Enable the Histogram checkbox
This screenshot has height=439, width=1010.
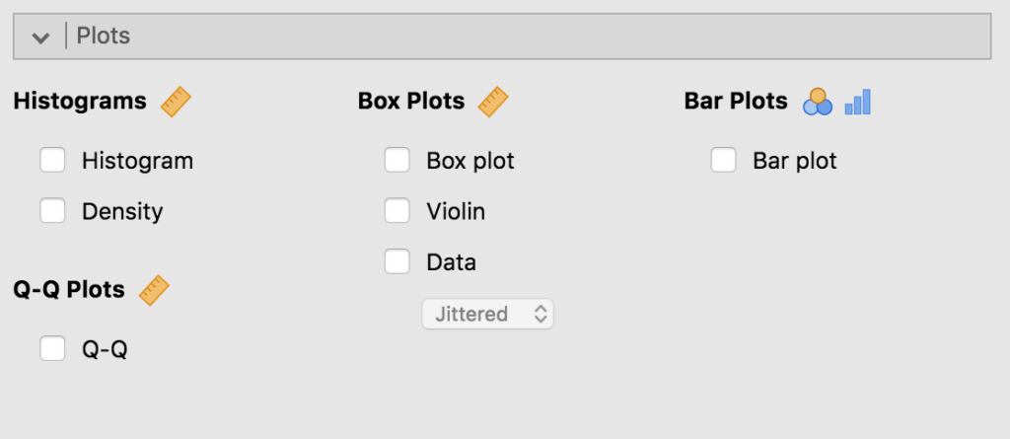(x=52, y=160)
